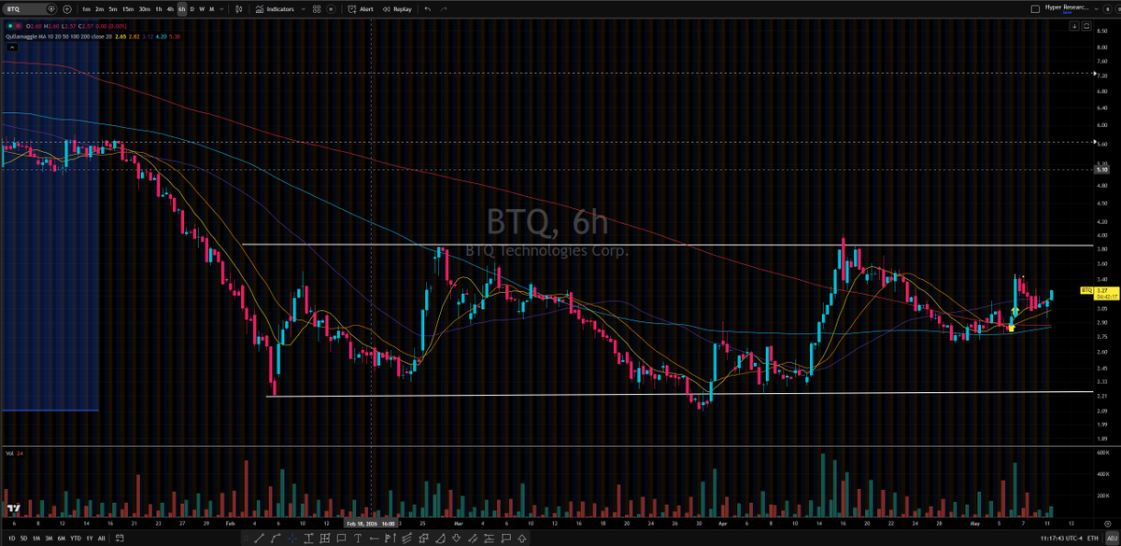Switch to the weekly W timeframe

[202, 8]
